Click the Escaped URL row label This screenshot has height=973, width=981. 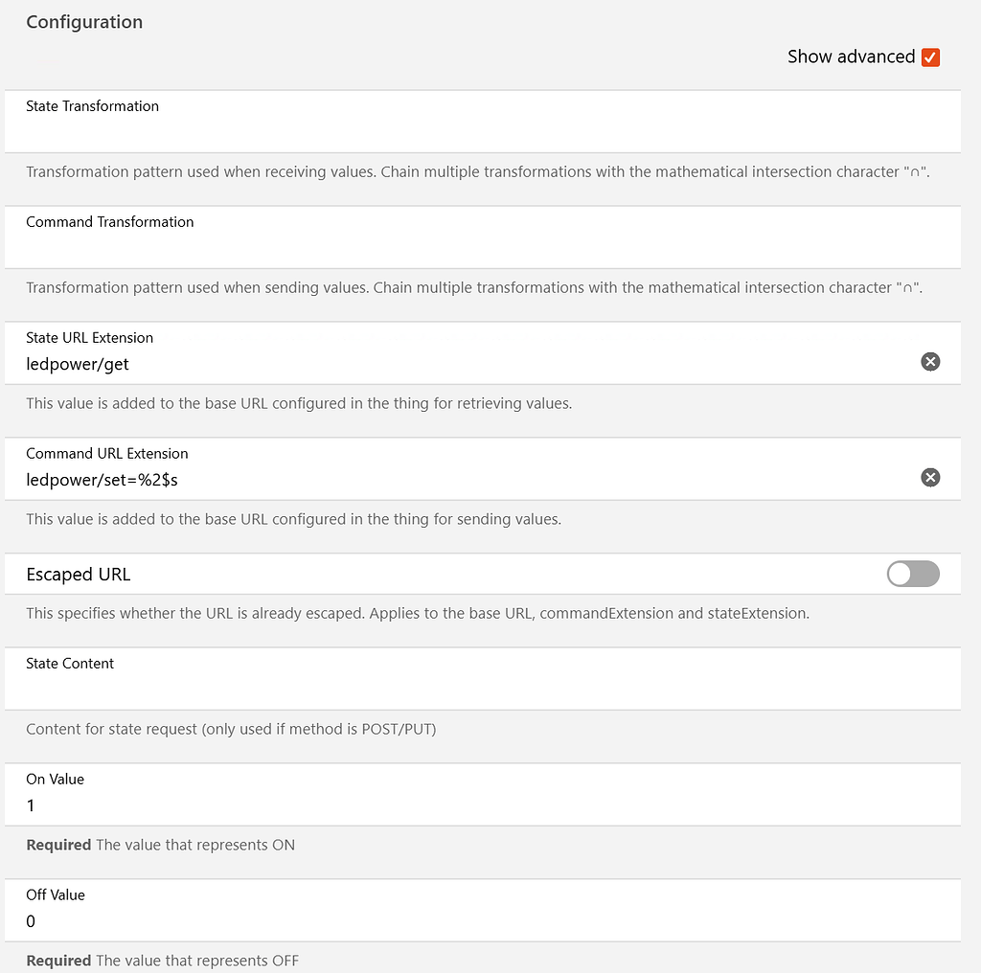point(78,574)
